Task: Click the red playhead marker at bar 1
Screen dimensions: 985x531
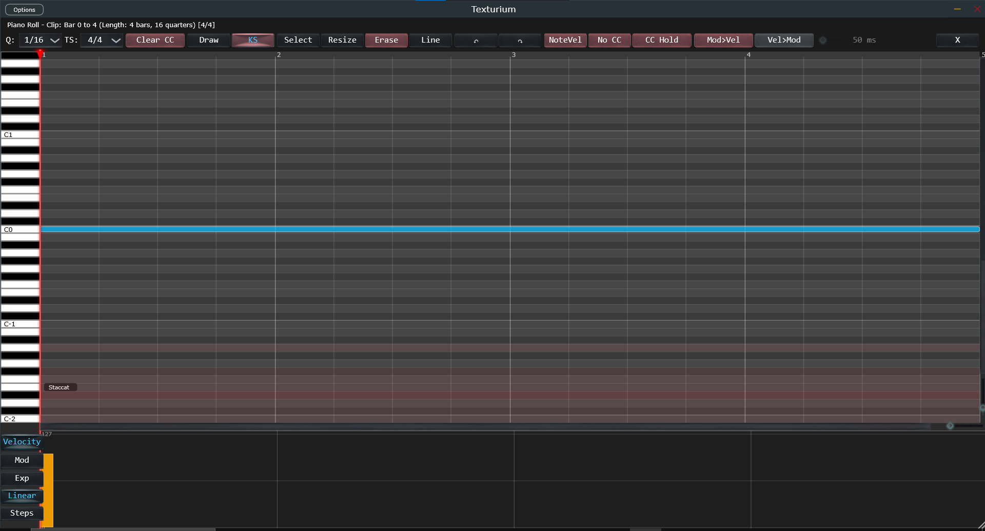Action: point(40,54)
